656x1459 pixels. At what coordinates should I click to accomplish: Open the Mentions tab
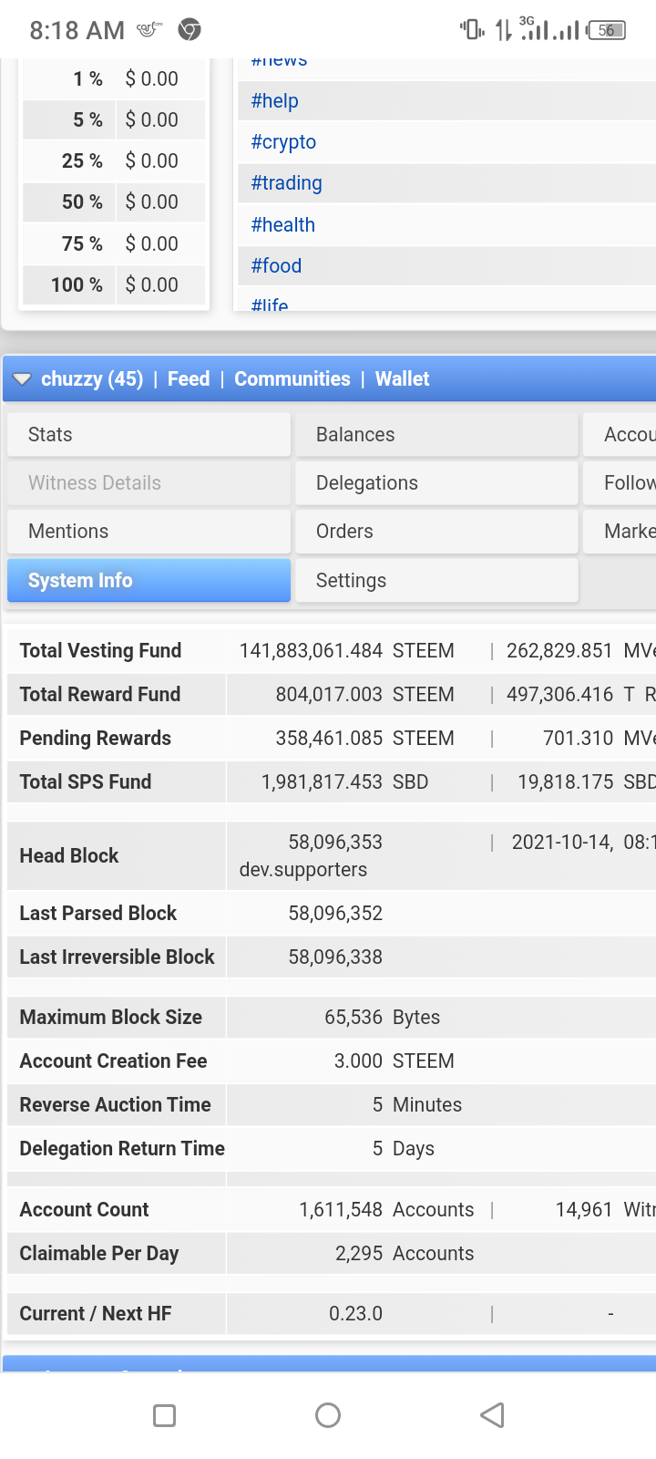tap(149, 532)
